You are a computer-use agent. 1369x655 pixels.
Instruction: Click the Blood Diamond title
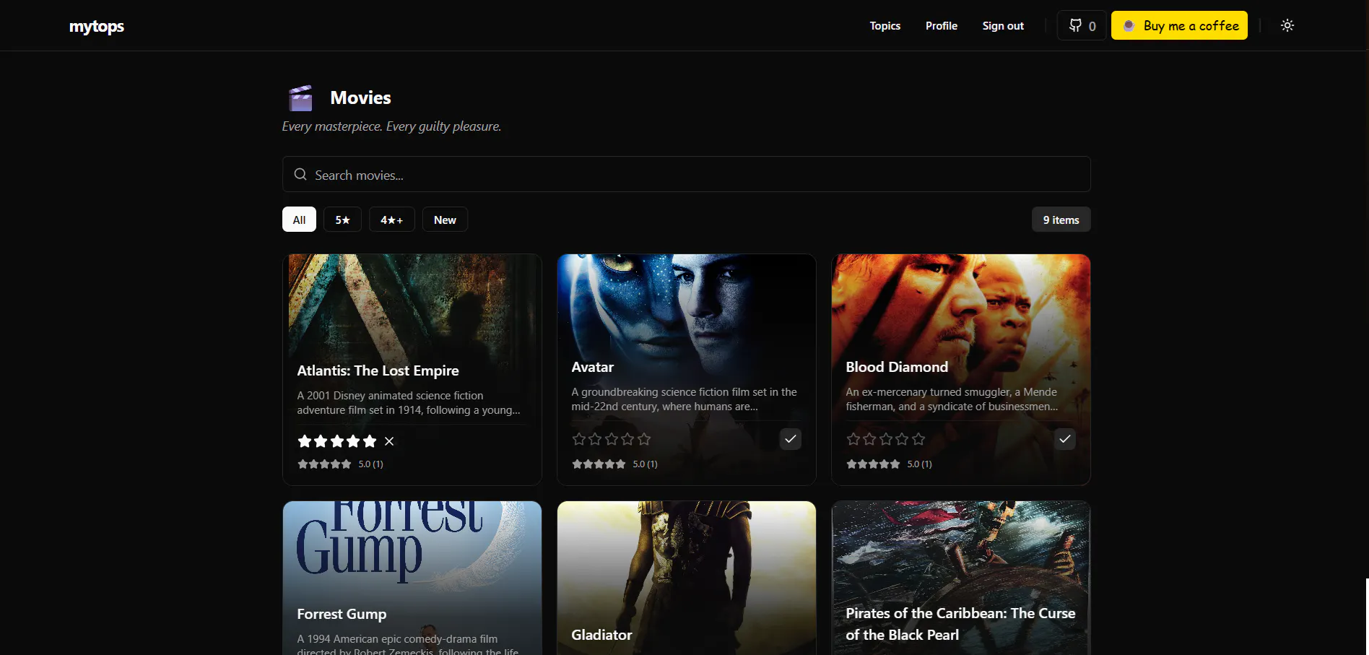897,367
